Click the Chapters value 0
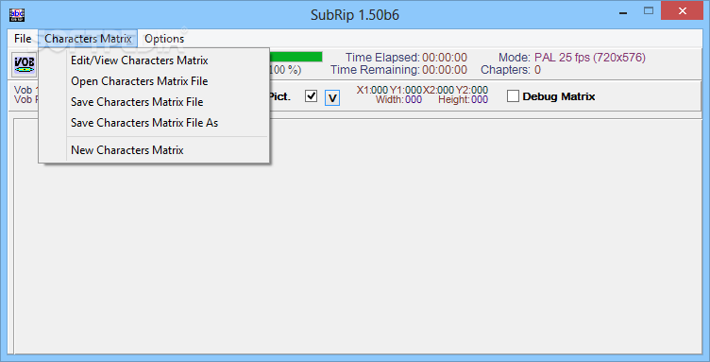 pyautogui.click(x=537, y=70)
